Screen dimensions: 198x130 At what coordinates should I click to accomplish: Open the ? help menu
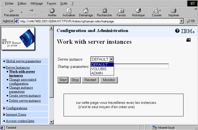pos(72,3)
